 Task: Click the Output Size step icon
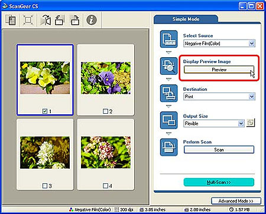(169, 120)
